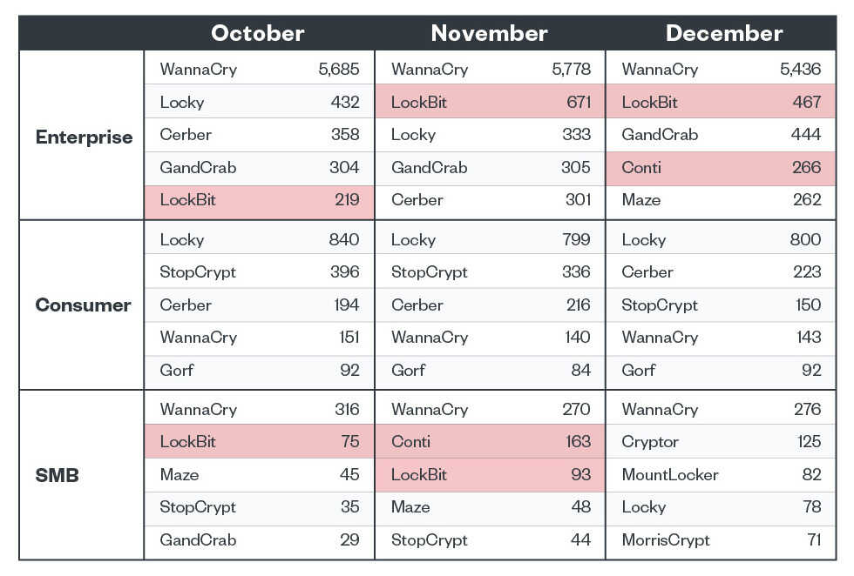Click the WannaCry 5,685 October entry
Image resolution: width=854 pixels, height=576 pixels.
pos(259,70)
